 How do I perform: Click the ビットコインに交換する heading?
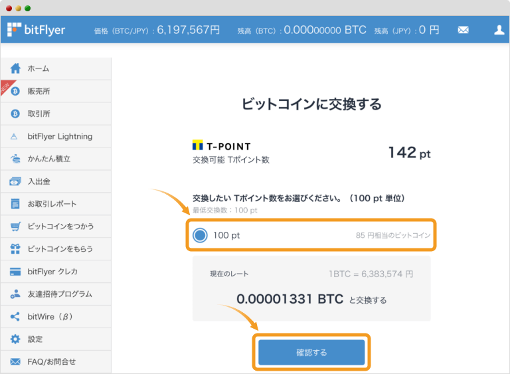tap(311, 104)
